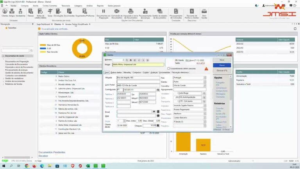
Task: Switch to Outros dados tab
Action: pyautogui.click(x=116, y=72)
